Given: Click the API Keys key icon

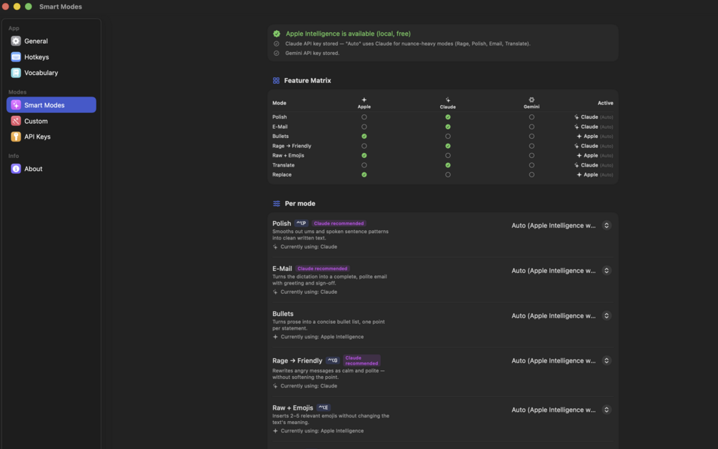Looking at the screenshot, I should point(16,137).
